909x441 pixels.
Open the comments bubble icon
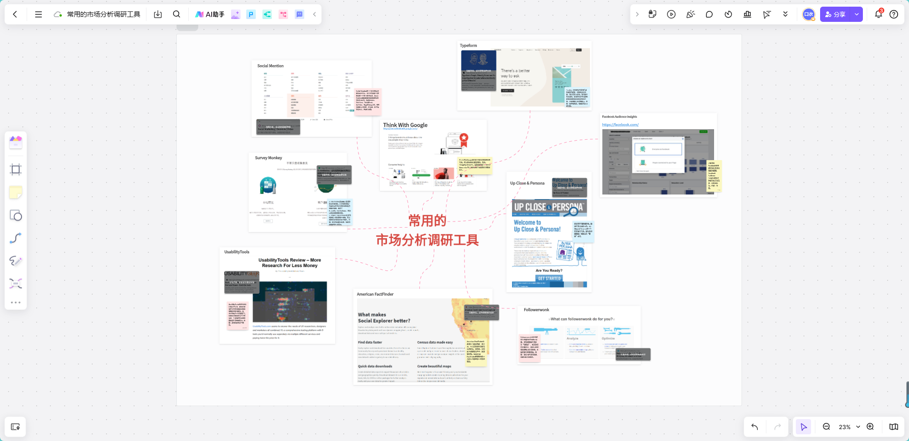click(x=709, y=14)
